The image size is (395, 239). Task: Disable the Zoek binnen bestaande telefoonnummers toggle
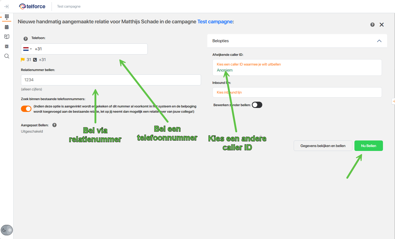[26, 108]
